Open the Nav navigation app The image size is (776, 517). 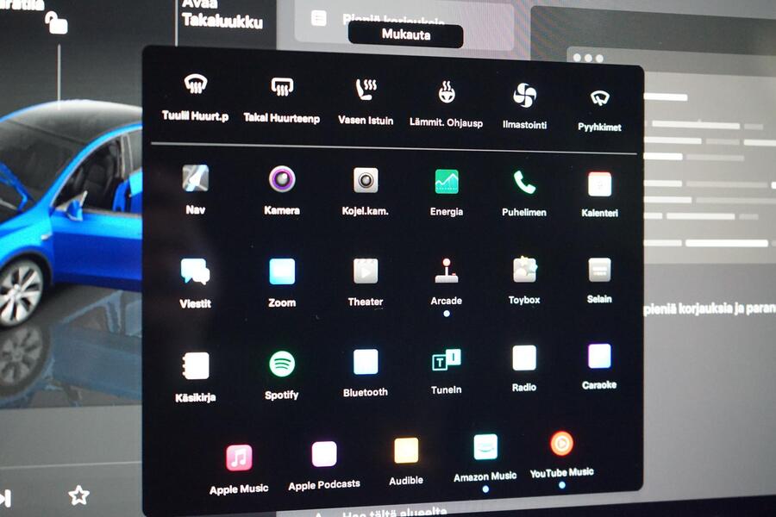tap(196, 178)
